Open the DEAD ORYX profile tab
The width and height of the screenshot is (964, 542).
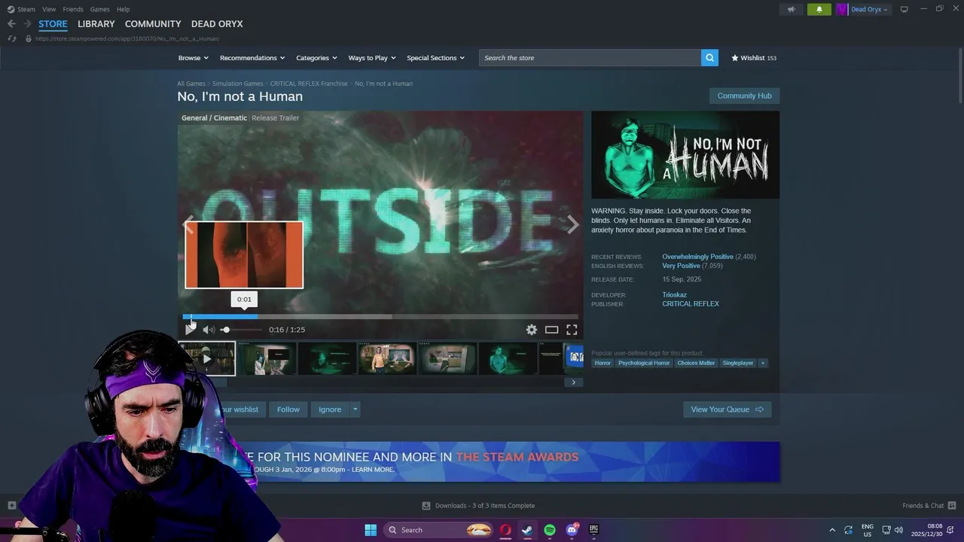click(217, 24)
